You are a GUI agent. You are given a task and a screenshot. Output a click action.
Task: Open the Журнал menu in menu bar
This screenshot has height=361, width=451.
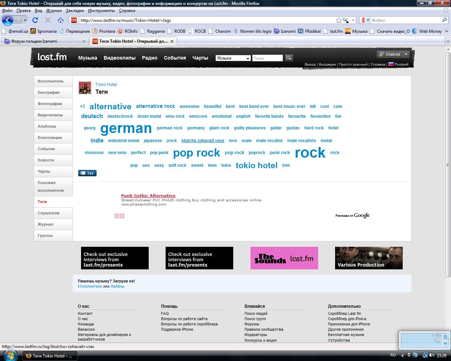coord(54,11)
